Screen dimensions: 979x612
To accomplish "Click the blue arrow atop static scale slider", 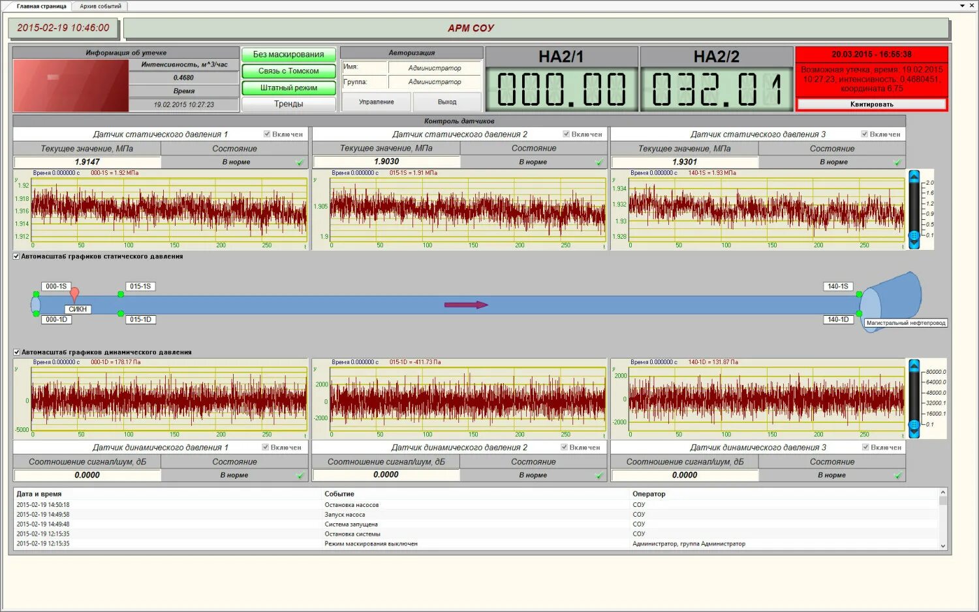I will coord(914,176).
